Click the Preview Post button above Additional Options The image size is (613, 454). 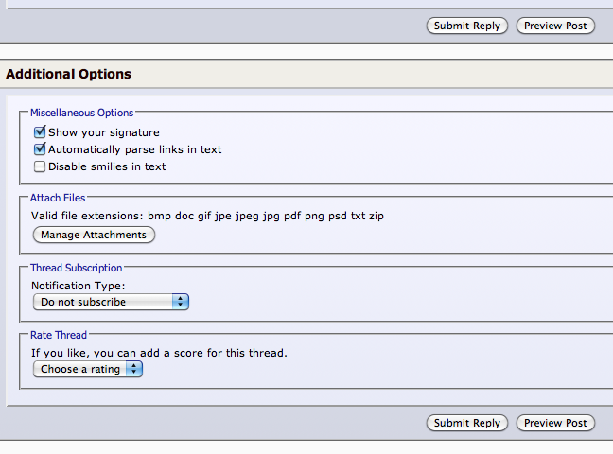tap(555, 26)
